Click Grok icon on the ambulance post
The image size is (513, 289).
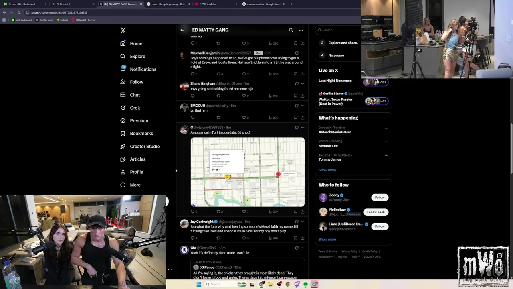pos(297,128)
